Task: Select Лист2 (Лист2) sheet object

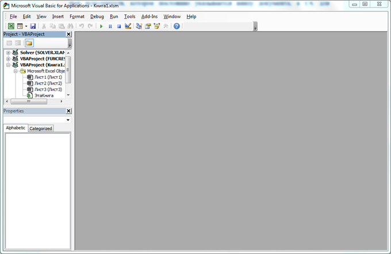Action: pyautogui.click(x=48, y=83)
